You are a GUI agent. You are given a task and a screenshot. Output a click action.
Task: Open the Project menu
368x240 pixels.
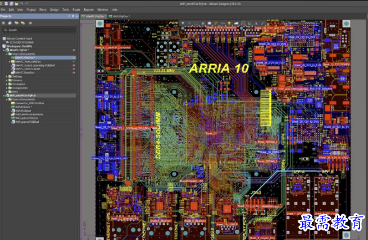point(31,10)
